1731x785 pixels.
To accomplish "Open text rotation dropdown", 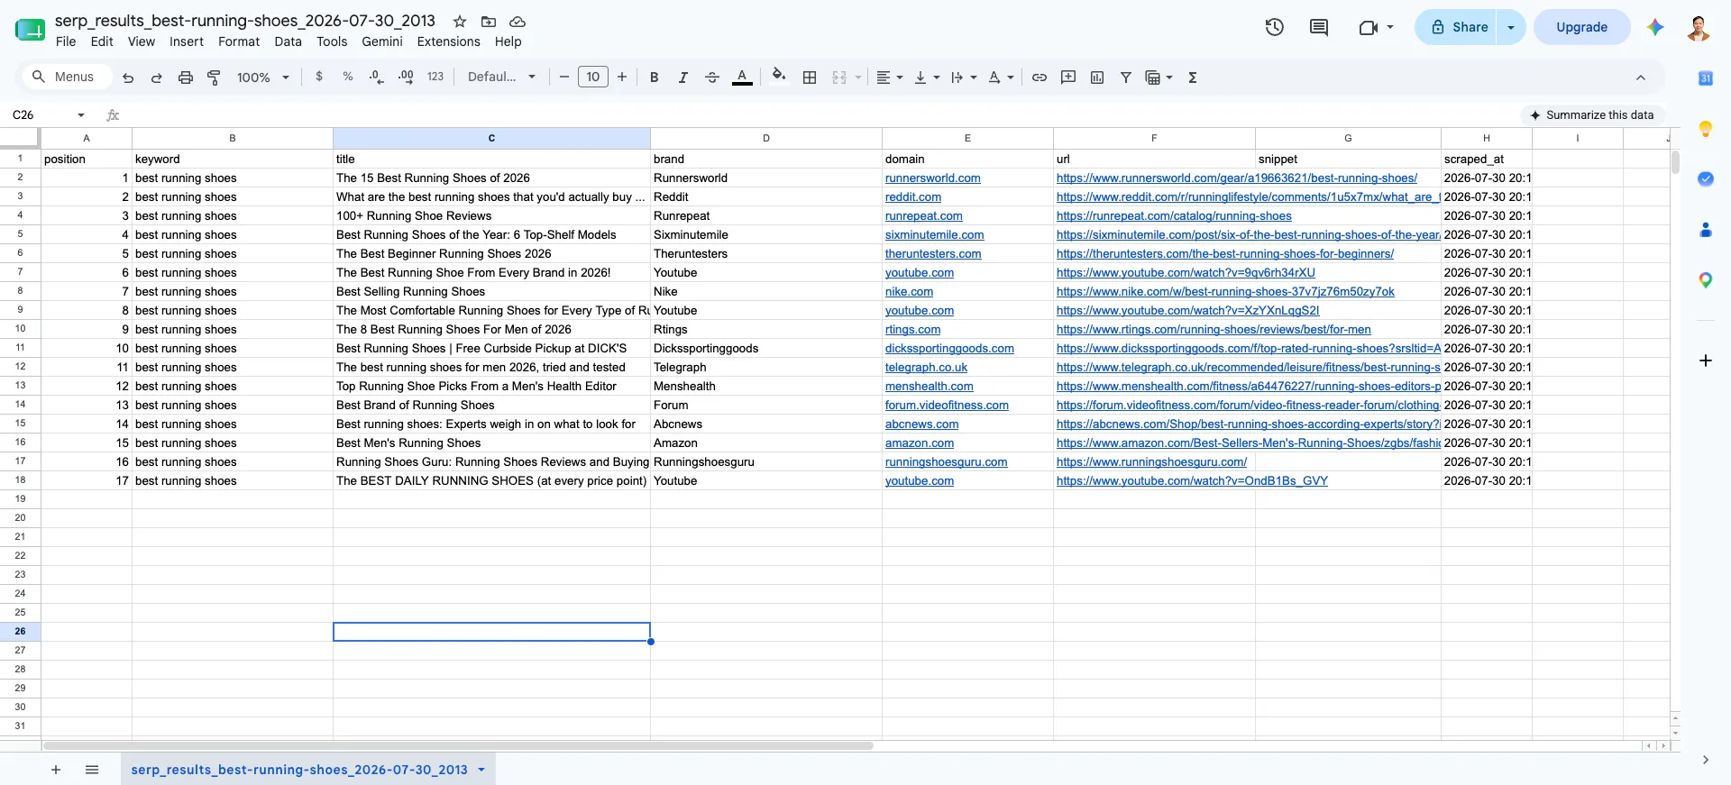I will coord(1001,78).
